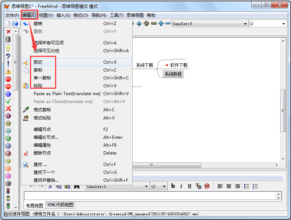Add the green check mark icon
This screenshot has height=220, width=291.
(8, 101)
